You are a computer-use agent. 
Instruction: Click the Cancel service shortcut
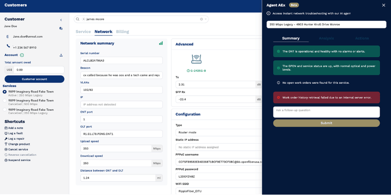click(16, 150)
